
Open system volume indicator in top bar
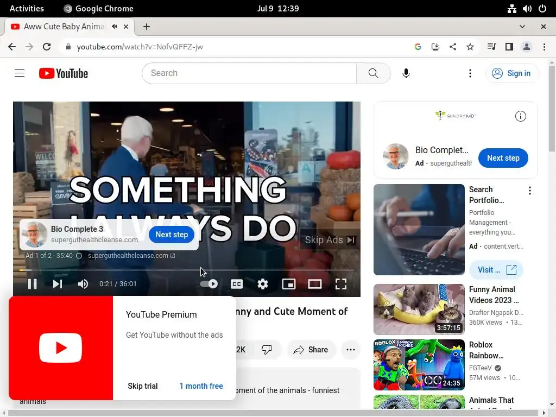[527, 9]
